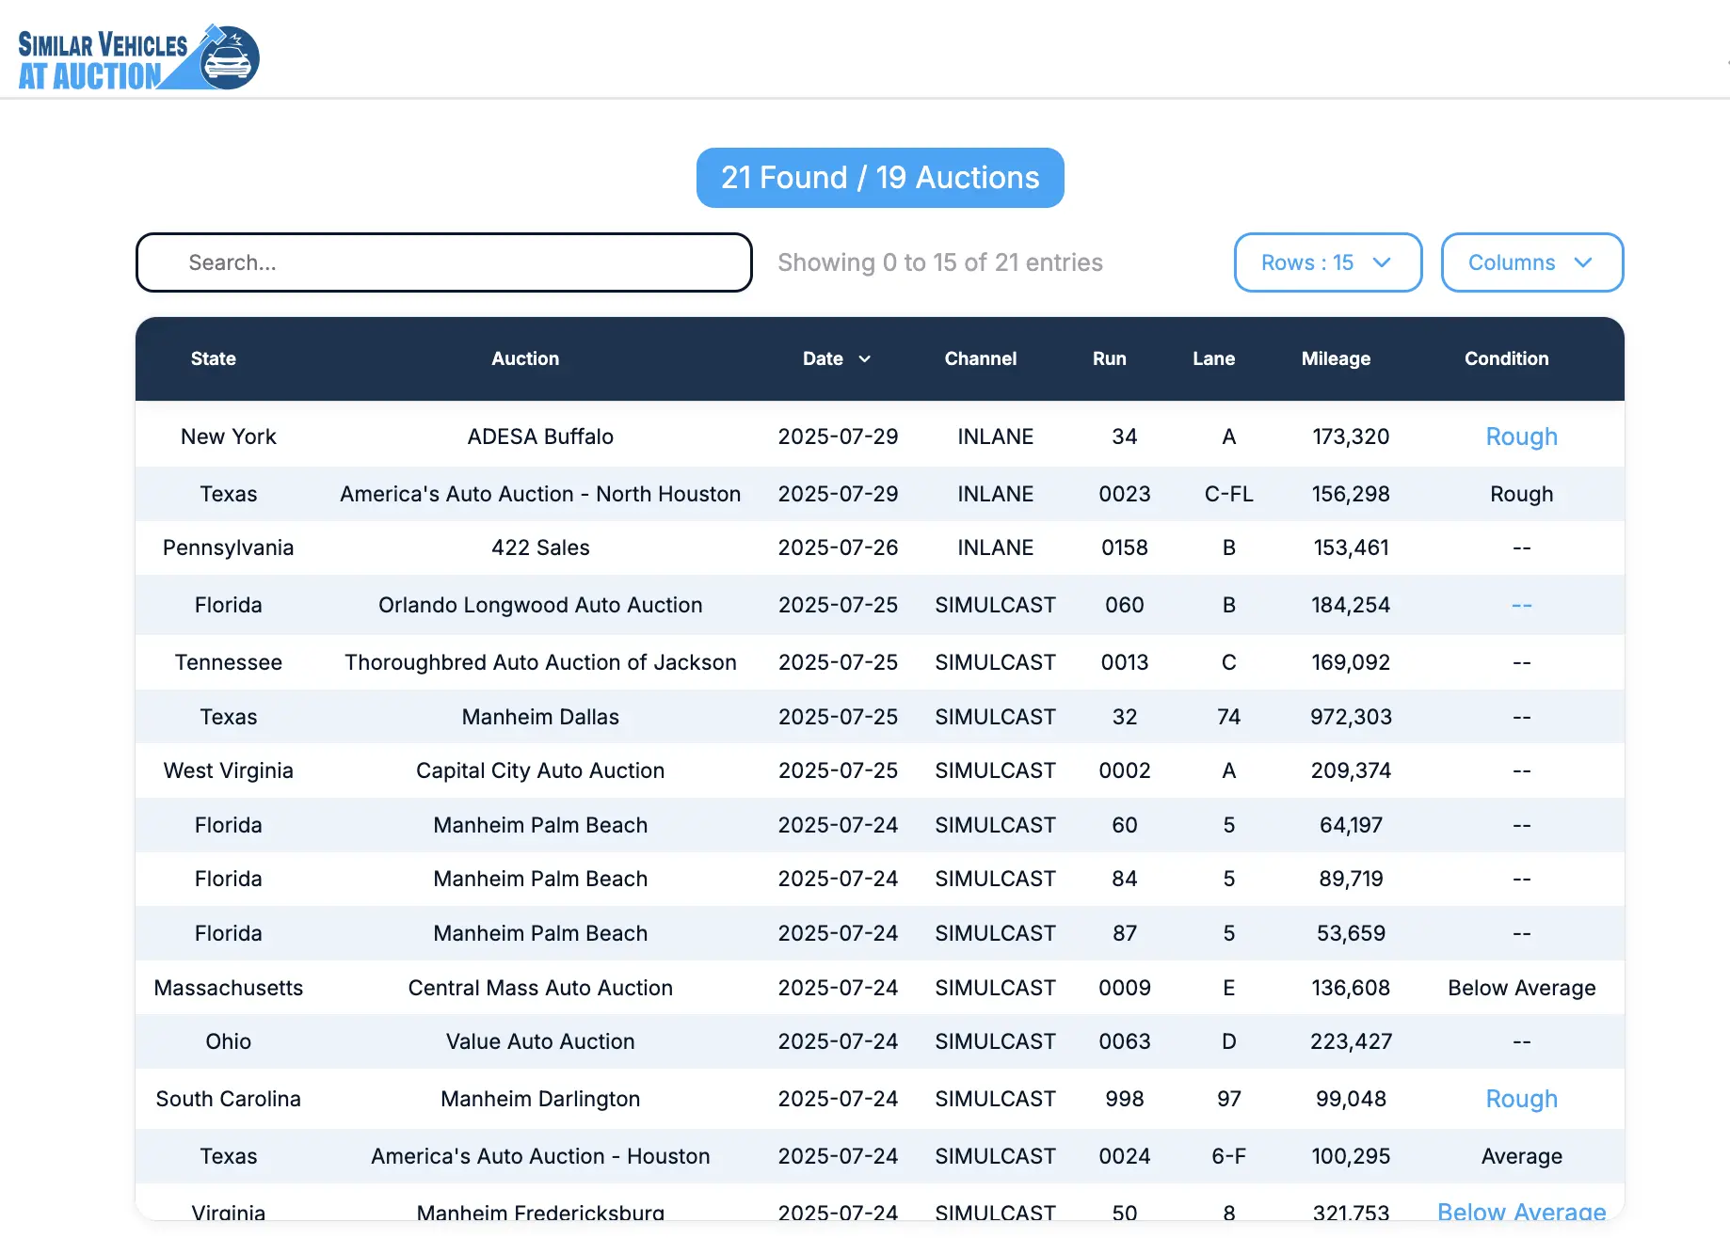
Task: Click Rough condition in North Houston row
Action: click(1521, 494)
